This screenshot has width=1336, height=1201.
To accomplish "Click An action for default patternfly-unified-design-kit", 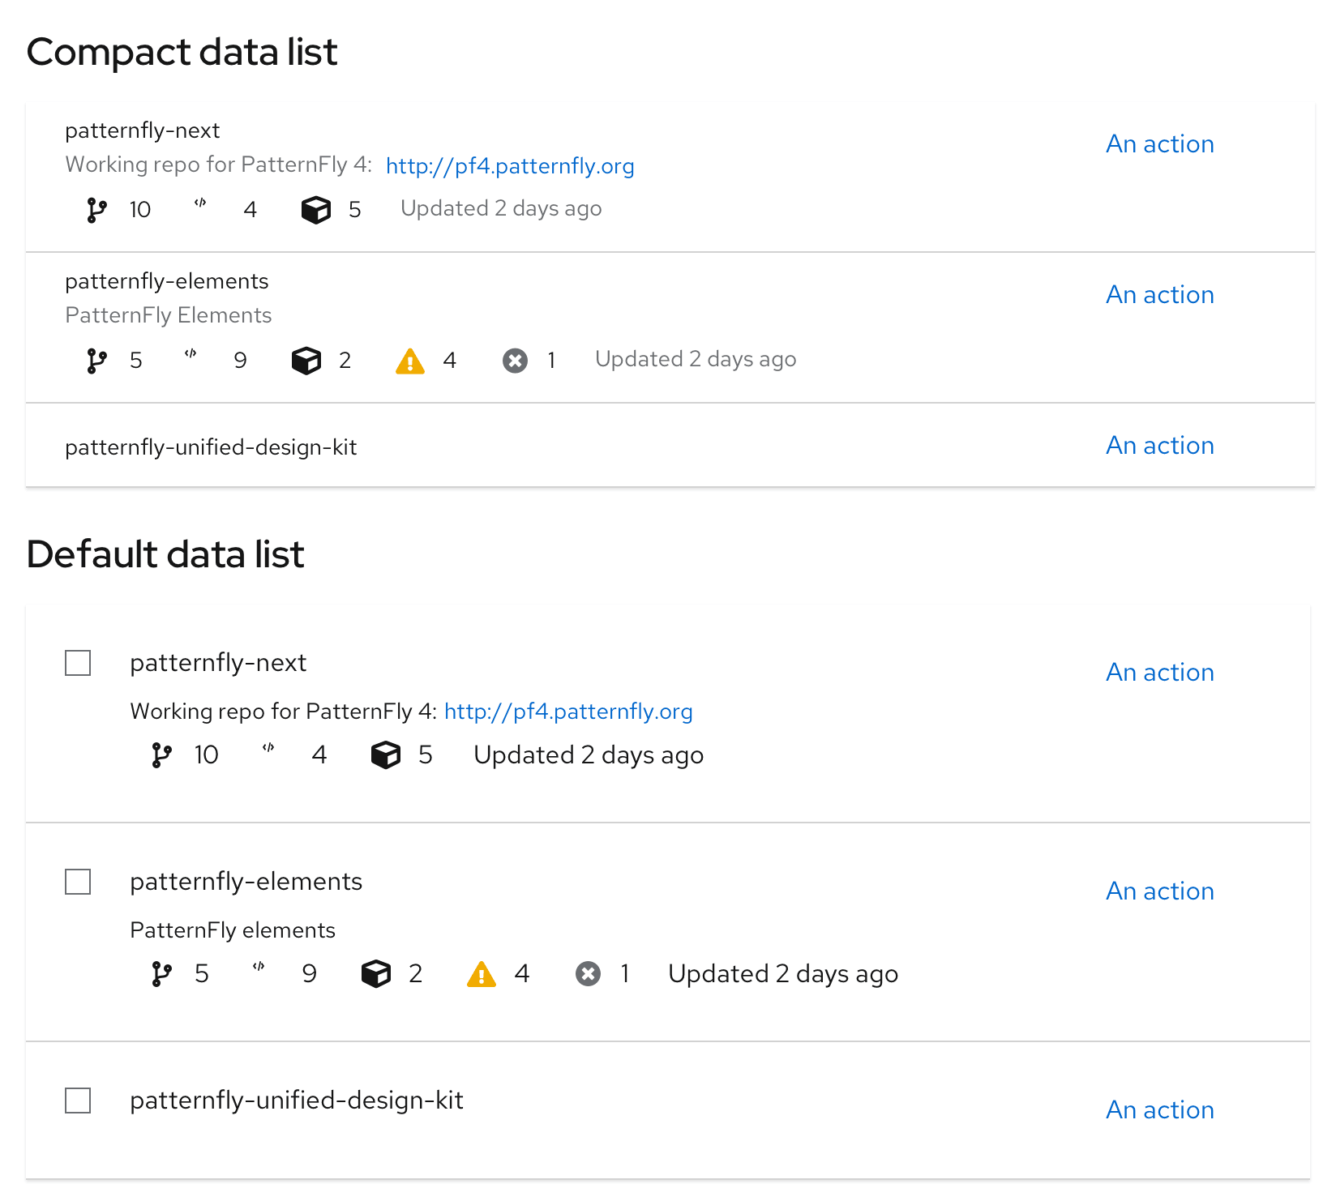I will click(x=1160, y=1110).
